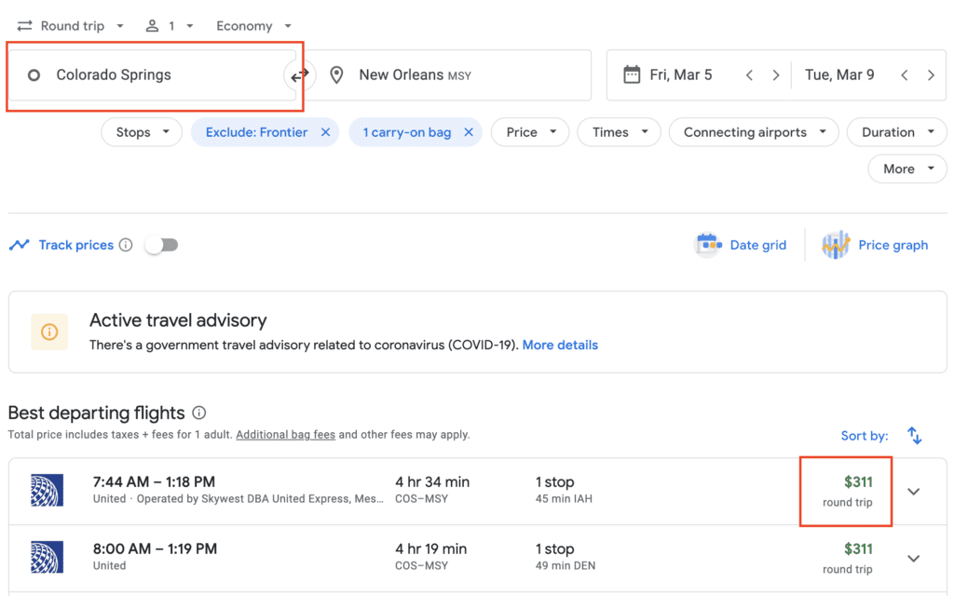Open the Stops filter
The height and width of the screenshot is (596, 954).
(142, 132)
